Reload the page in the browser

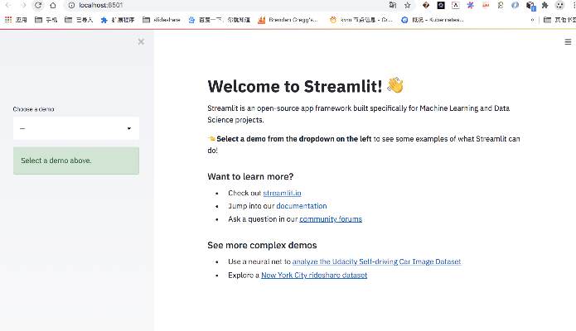click(37, 5)
